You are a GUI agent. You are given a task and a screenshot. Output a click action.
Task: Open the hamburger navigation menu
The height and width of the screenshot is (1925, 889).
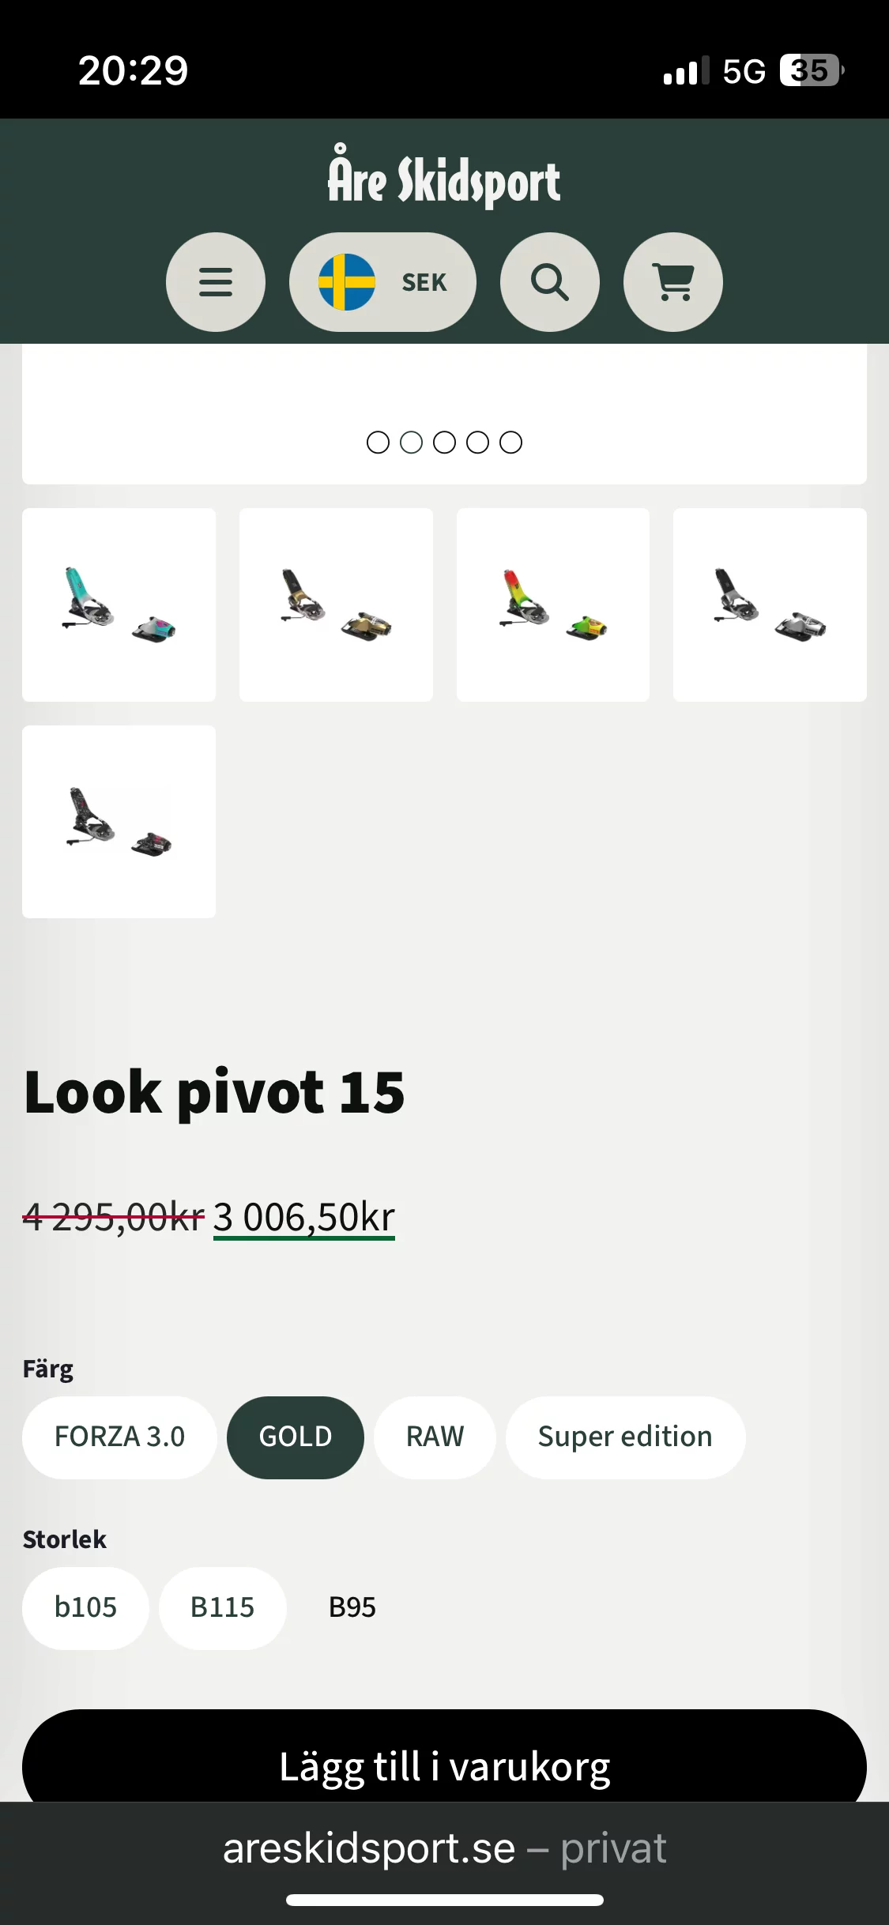click(x=215, y=282)
